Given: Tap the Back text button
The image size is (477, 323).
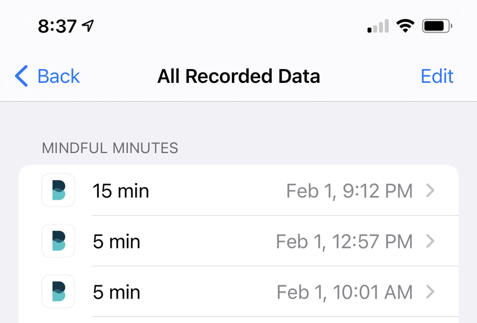Looking at the screenshot, I should point(58,76).
